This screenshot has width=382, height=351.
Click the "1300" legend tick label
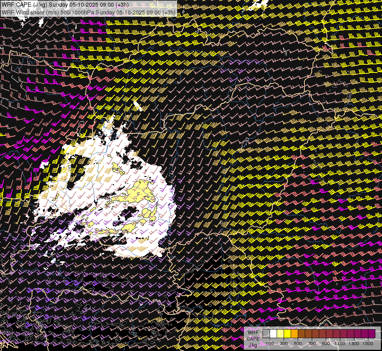(x=354, y=344)
